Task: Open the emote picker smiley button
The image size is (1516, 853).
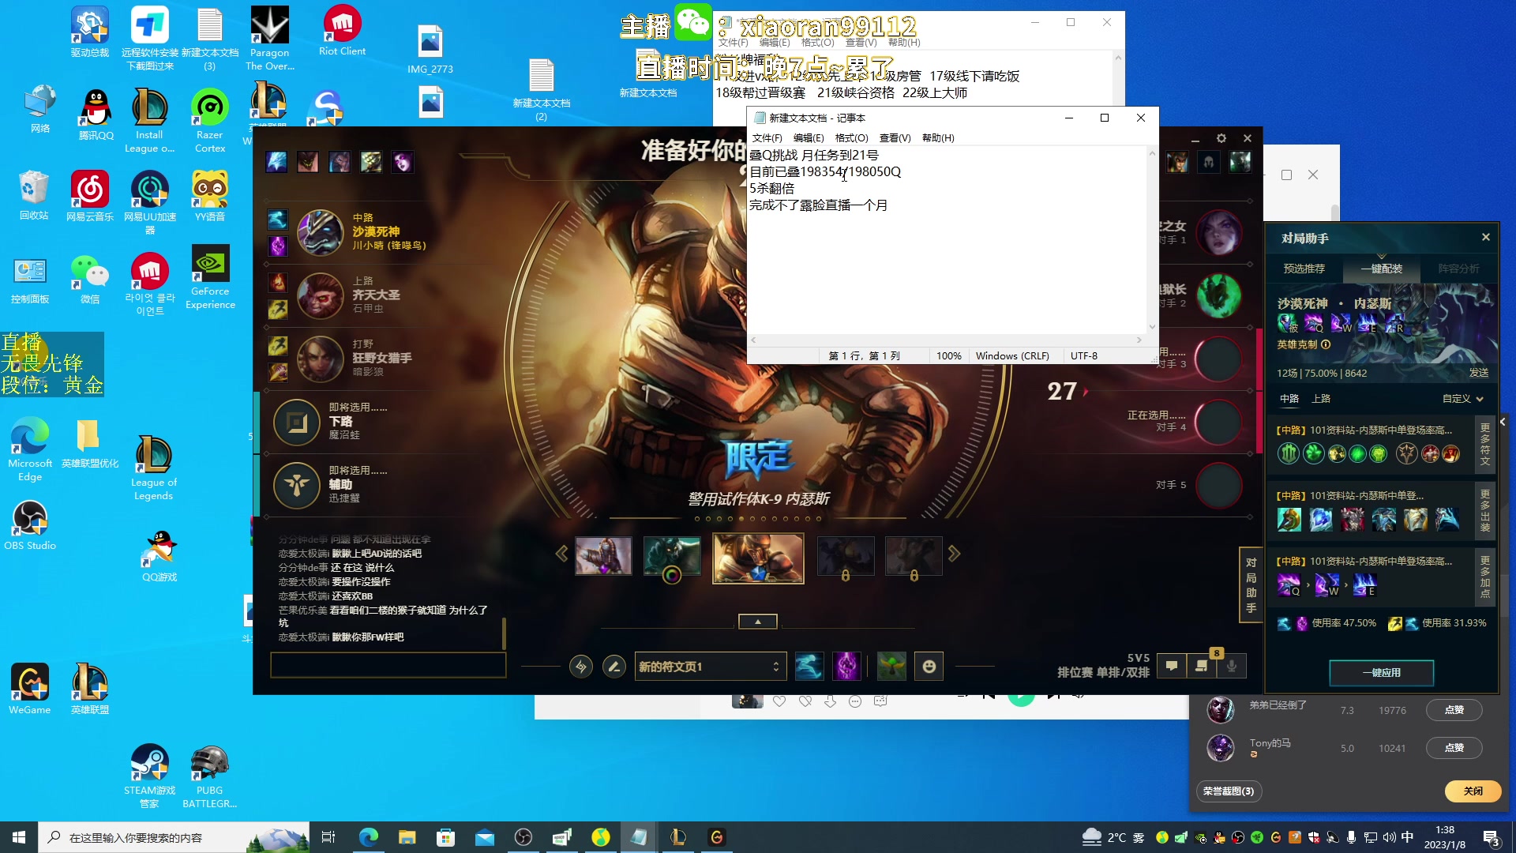Action: pyautogui.click(x=929, y=667)
